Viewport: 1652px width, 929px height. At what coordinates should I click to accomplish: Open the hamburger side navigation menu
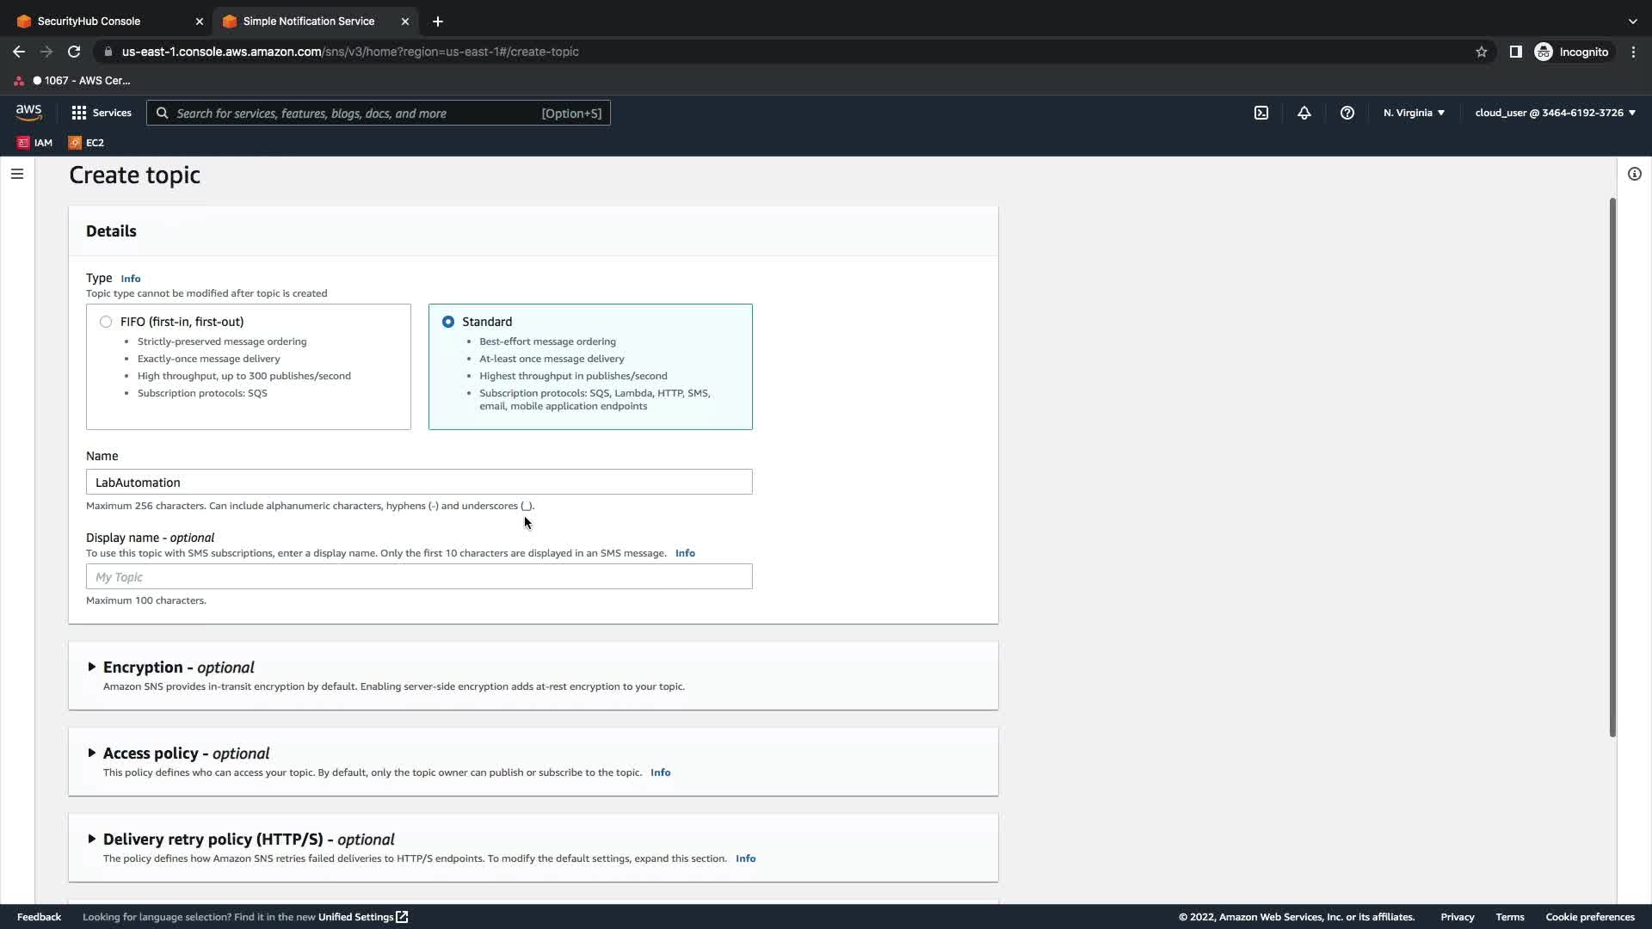17,174
